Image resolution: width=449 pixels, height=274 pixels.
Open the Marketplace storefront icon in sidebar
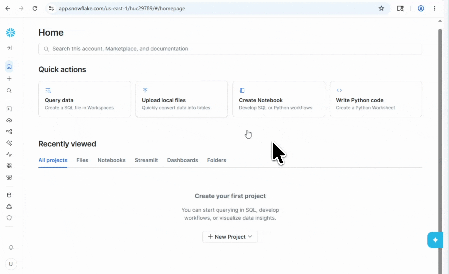(9, 177)
